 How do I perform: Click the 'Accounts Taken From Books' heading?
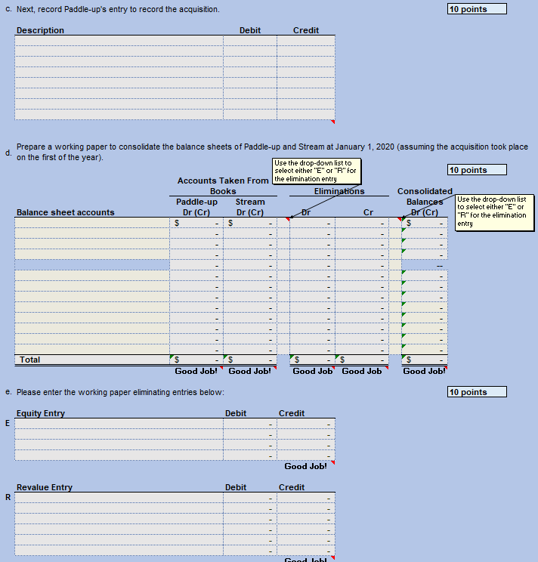[223, 186]
